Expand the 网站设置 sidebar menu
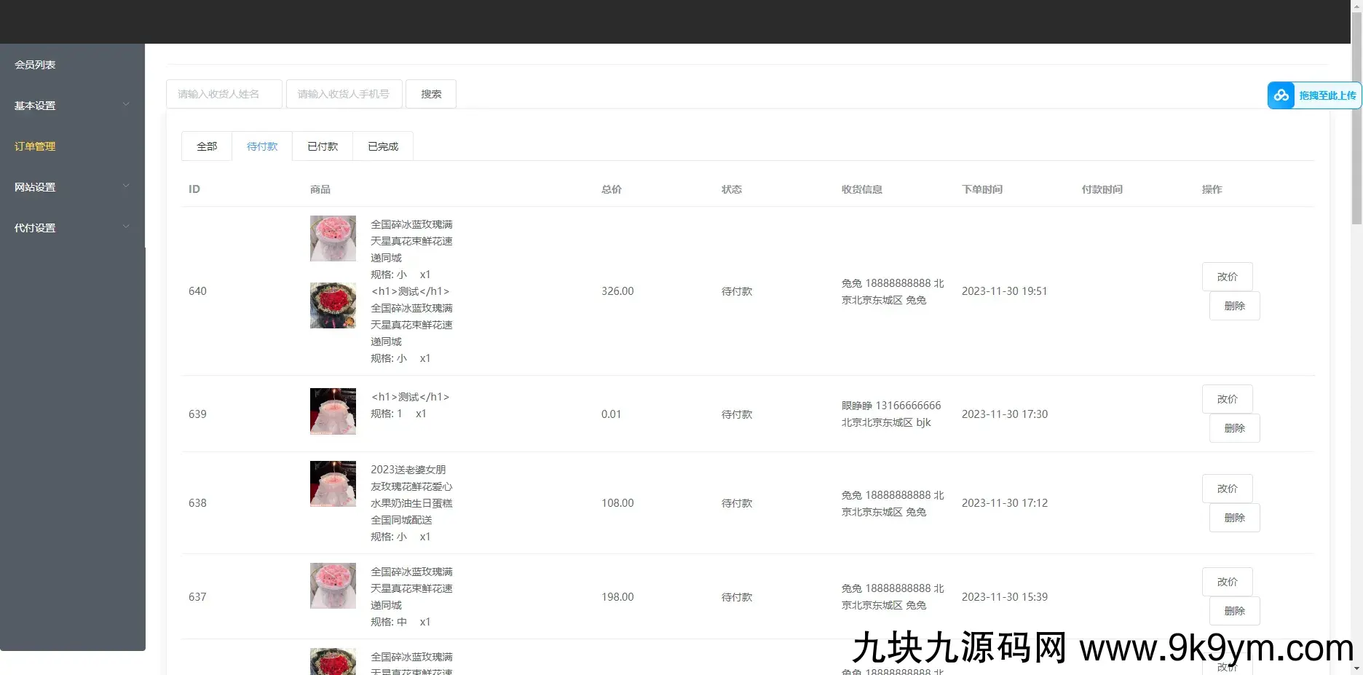1363x675 pixels. 71,187
